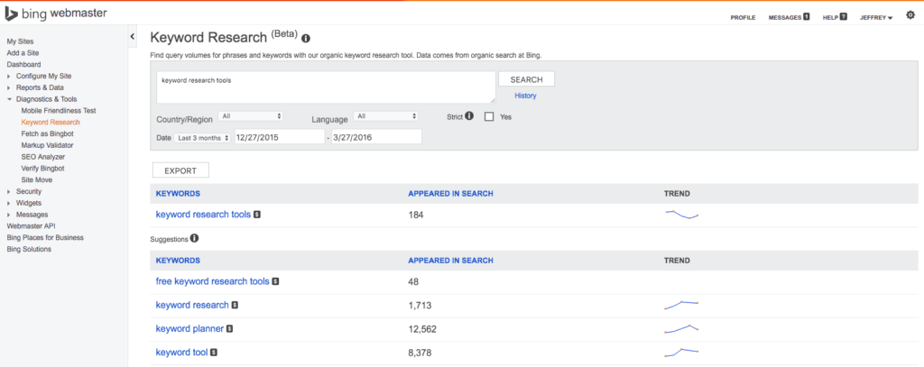Open keyword research suggestion link
The height and width of the screenshot is (367, 924).
(192, 305)
